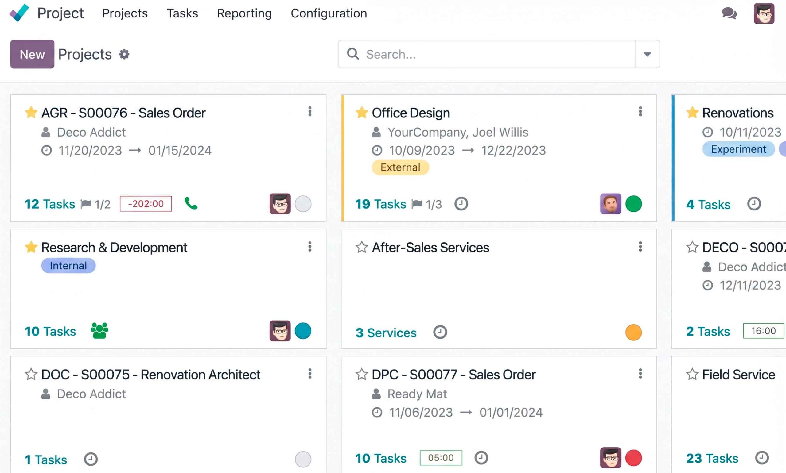Open the Configuration menu

click(329, 13)
